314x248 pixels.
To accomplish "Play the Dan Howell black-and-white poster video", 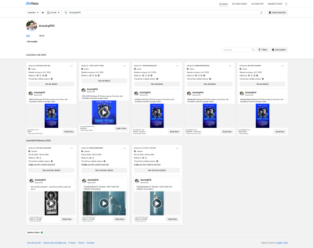I will (x=51, y=203).
